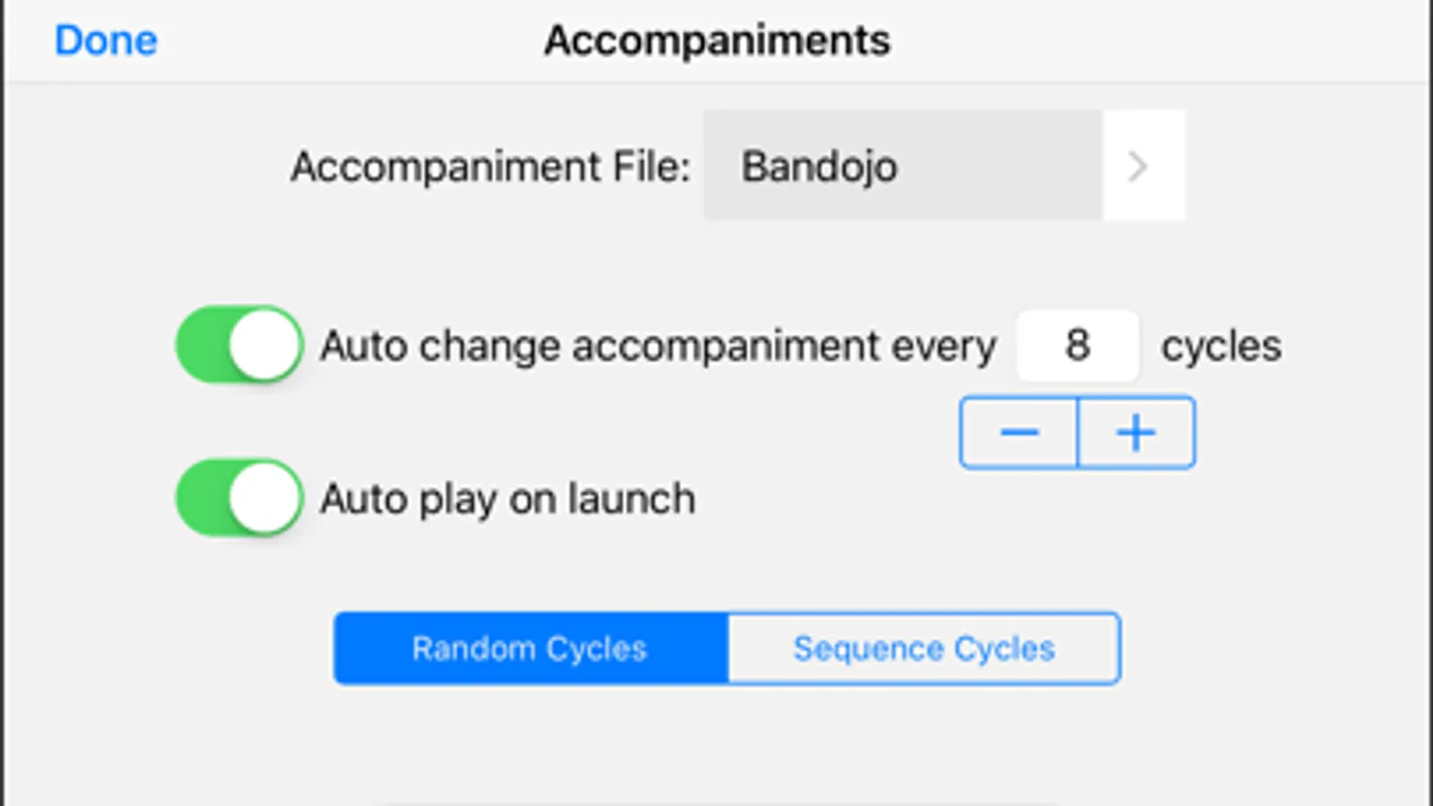The image size is (1433, 806).
Task: Open the Bandojo accompaniment file selector
Action: click(x=902, y=167)
